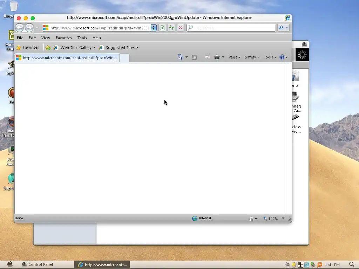Open the Help menu
The image size is (359, 269).
coord(97,38)
